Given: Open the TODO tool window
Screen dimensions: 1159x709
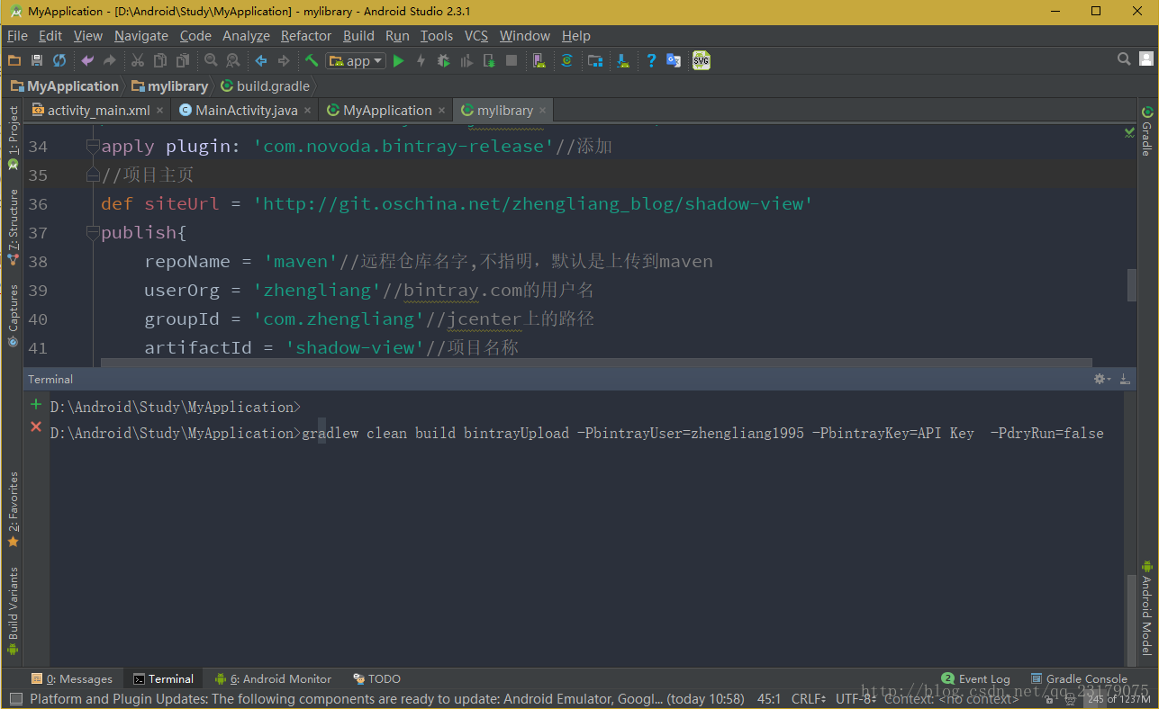Looking at the screenshot, I should pos(376,678).
